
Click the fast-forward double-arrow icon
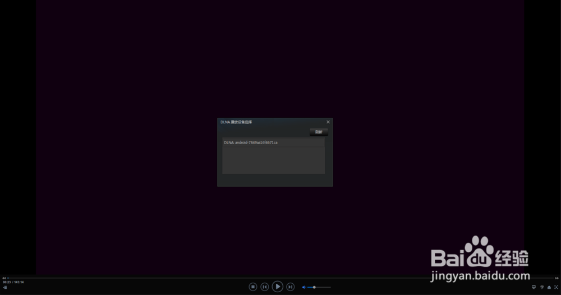tap(557, 278)
